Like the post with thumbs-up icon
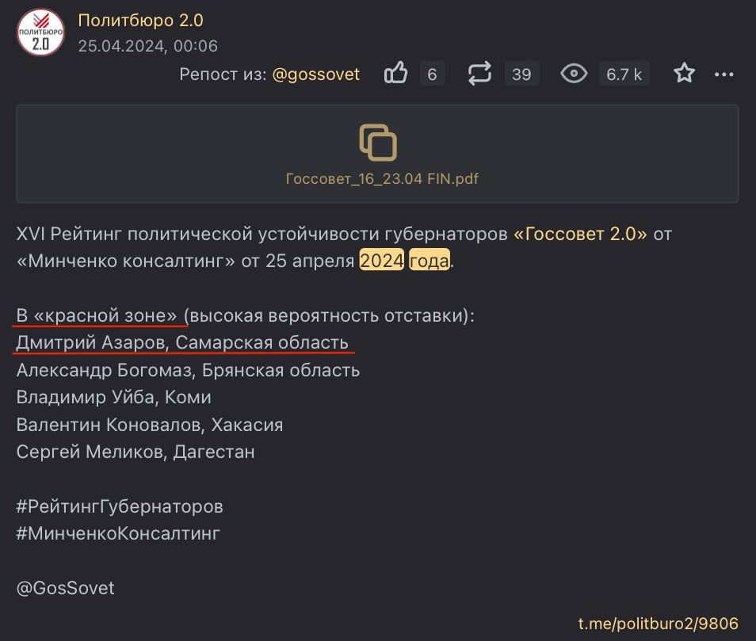The width and height of the screenshot is (756, 641). point(396,73)
